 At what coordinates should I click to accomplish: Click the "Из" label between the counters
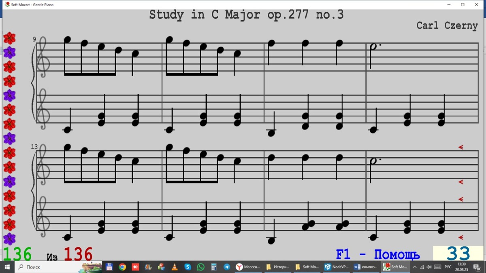coord(52,257)
